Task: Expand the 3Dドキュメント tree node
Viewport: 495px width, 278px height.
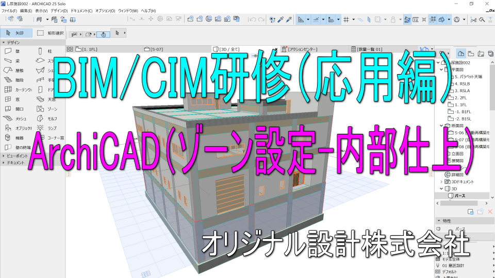Action: 441,182
